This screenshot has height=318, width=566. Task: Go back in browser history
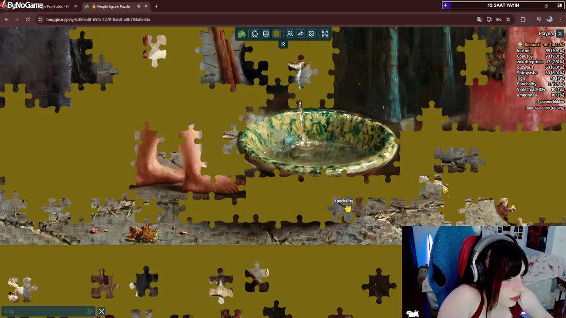click(6, 19)
